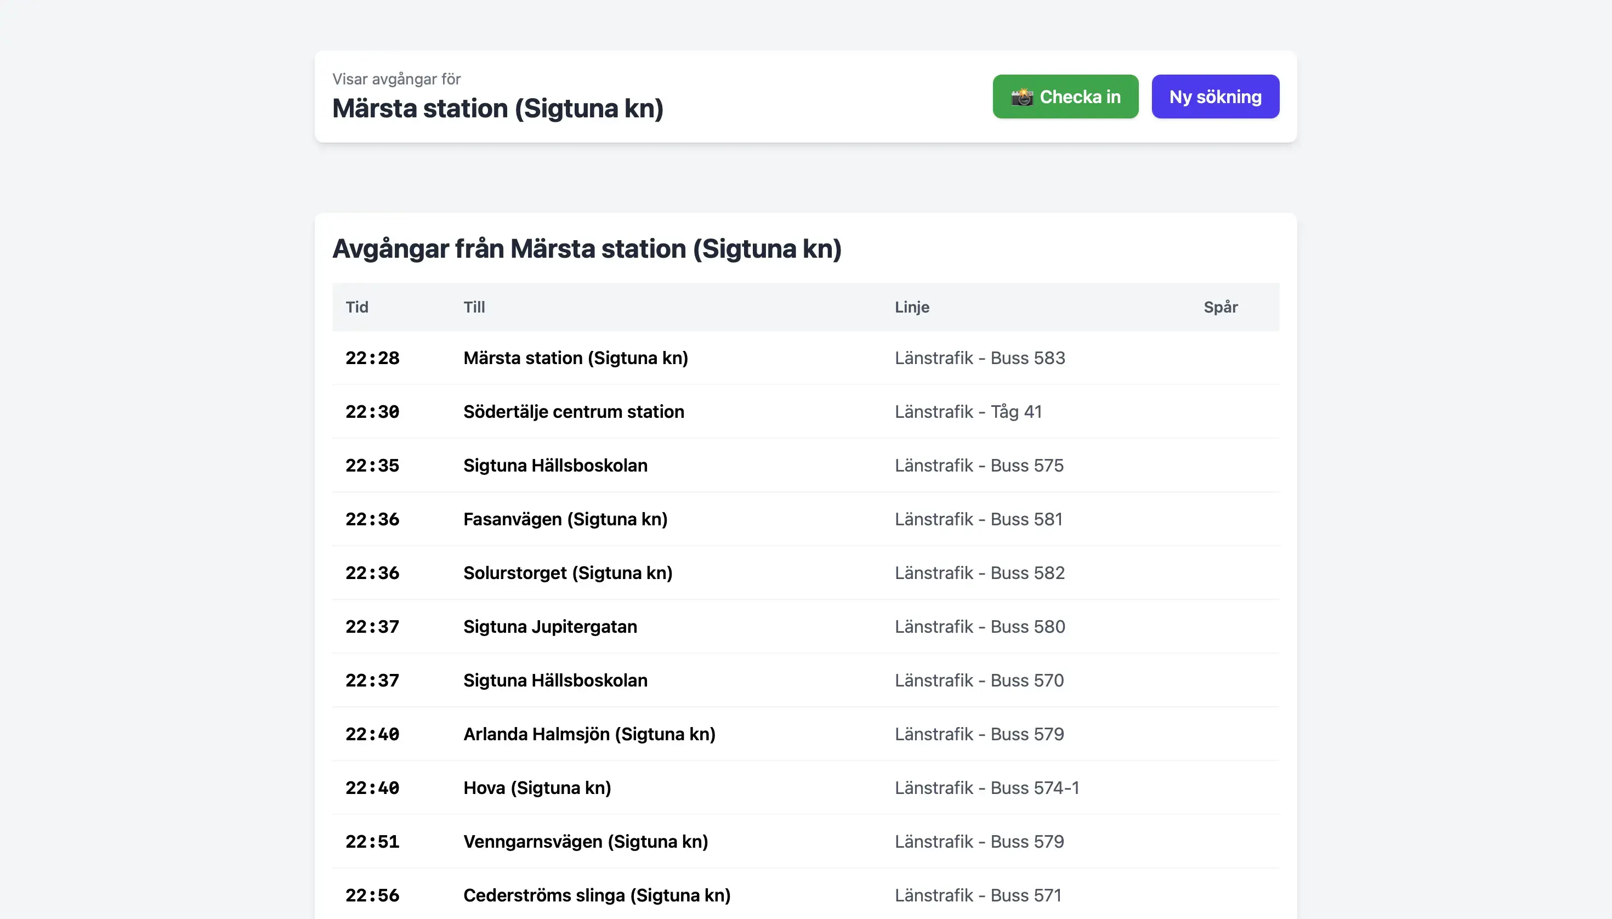Select the 22:28 Buss 583 departure row
Viewport: 1612px width, 919px height.
[x=575, y=358]
